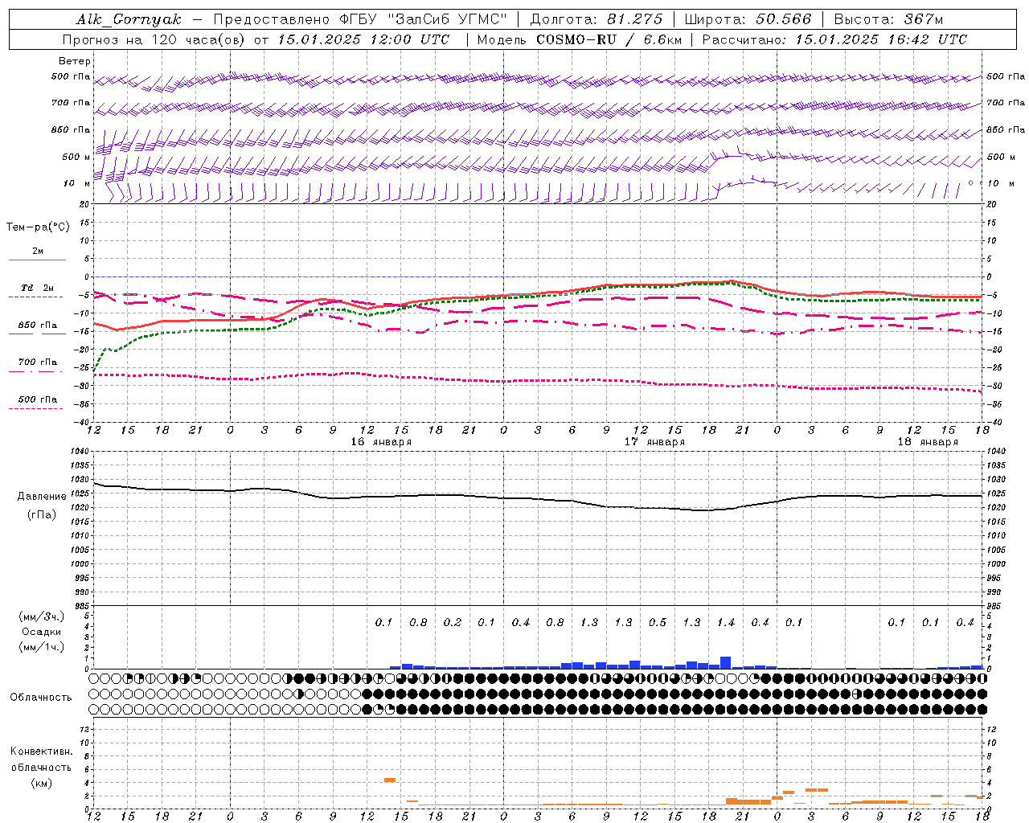Click the "Тем-ра(°C)" temperature axis label
Viewport: 1029px width, 823px height.
(38, 227)
